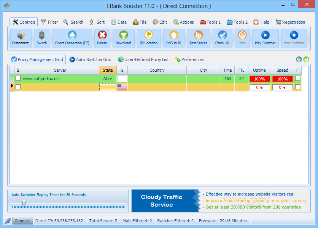
Task: Open the Controls tab
Action: [24, 22]
